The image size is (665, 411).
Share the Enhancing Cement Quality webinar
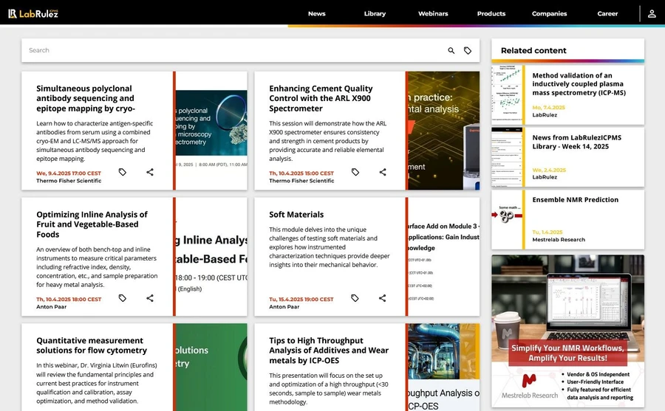pos(383,172)
